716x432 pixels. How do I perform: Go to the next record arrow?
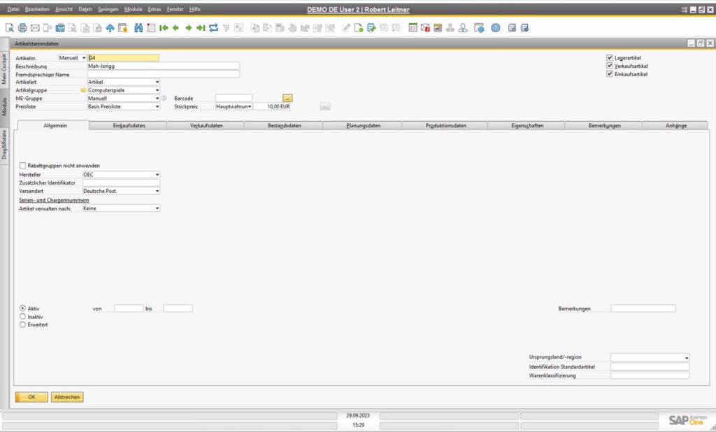(188, 28)
